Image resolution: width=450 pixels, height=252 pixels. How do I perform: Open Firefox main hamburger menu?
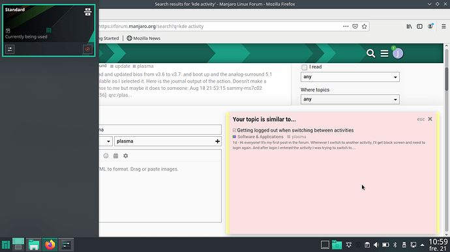(x=443, y=27)
